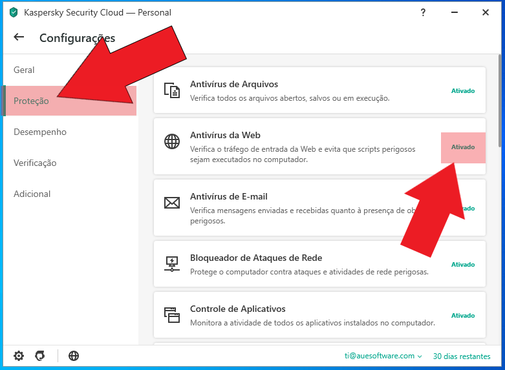Click the Antivírus de Arquivos file icon

171,91
